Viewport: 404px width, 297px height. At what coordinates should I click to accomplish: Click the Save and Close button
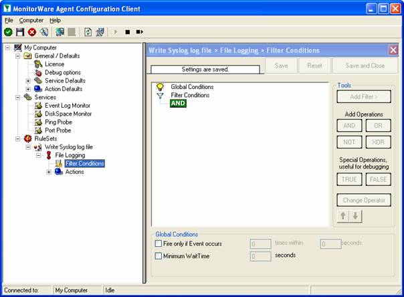pyautogui.click(x=365, y=66)
